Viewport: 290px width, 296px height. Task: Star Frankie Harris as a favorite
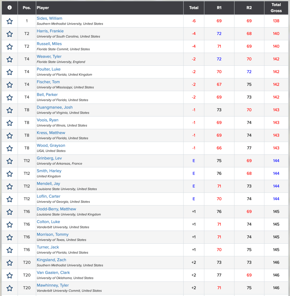(10, 34)
